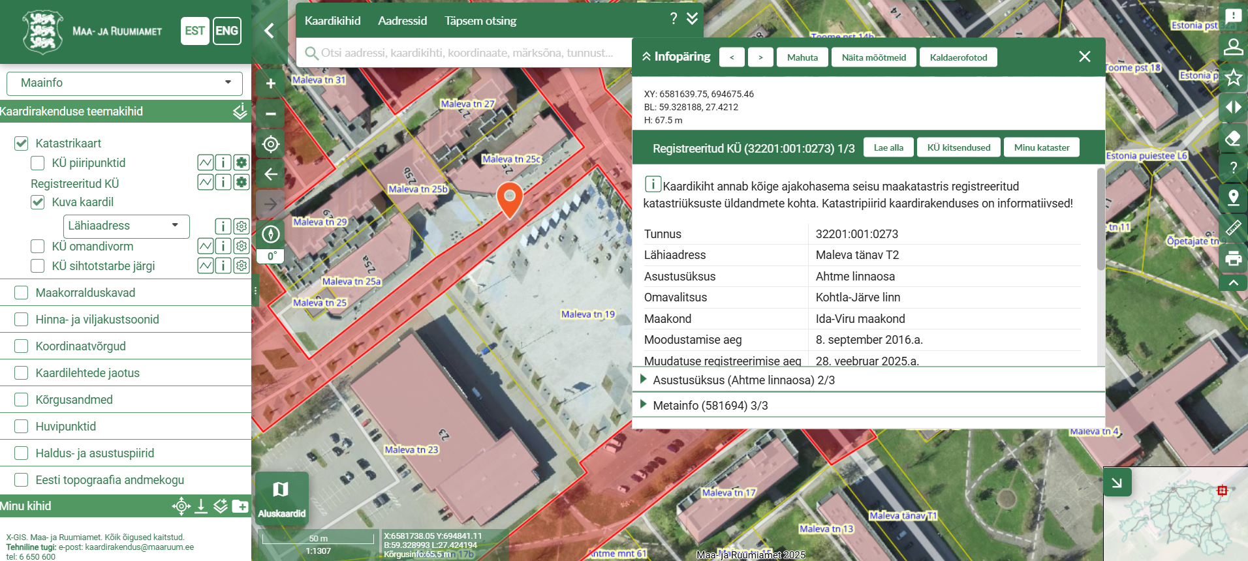1248x561 pixels.
Task: Open the Aluskaardid basemap selector
Action: click(281, 498)
